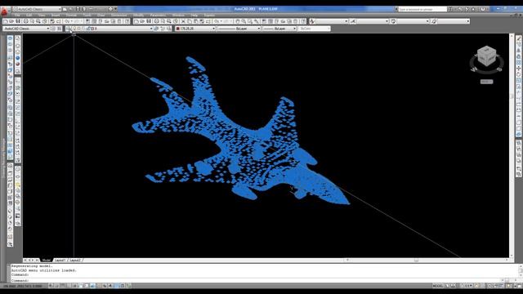Open the Modify menu
This screenshot has height=294, width=523.
coord(138,16)
